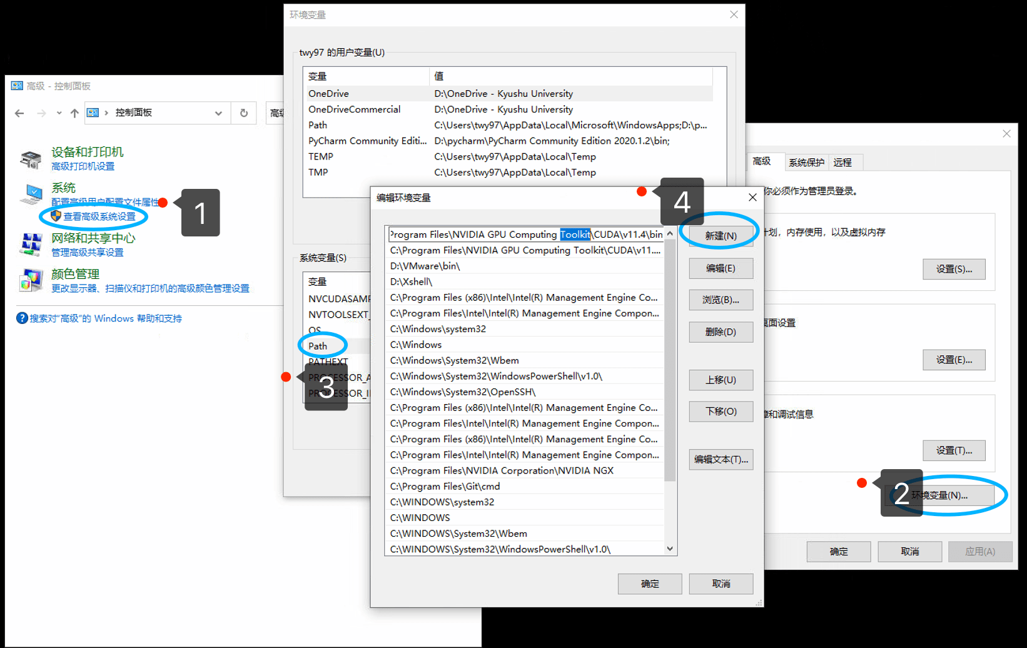1027x648 pixels.
Task: Click the Back arrow in Control Panel
Action: tap(19, 113)
